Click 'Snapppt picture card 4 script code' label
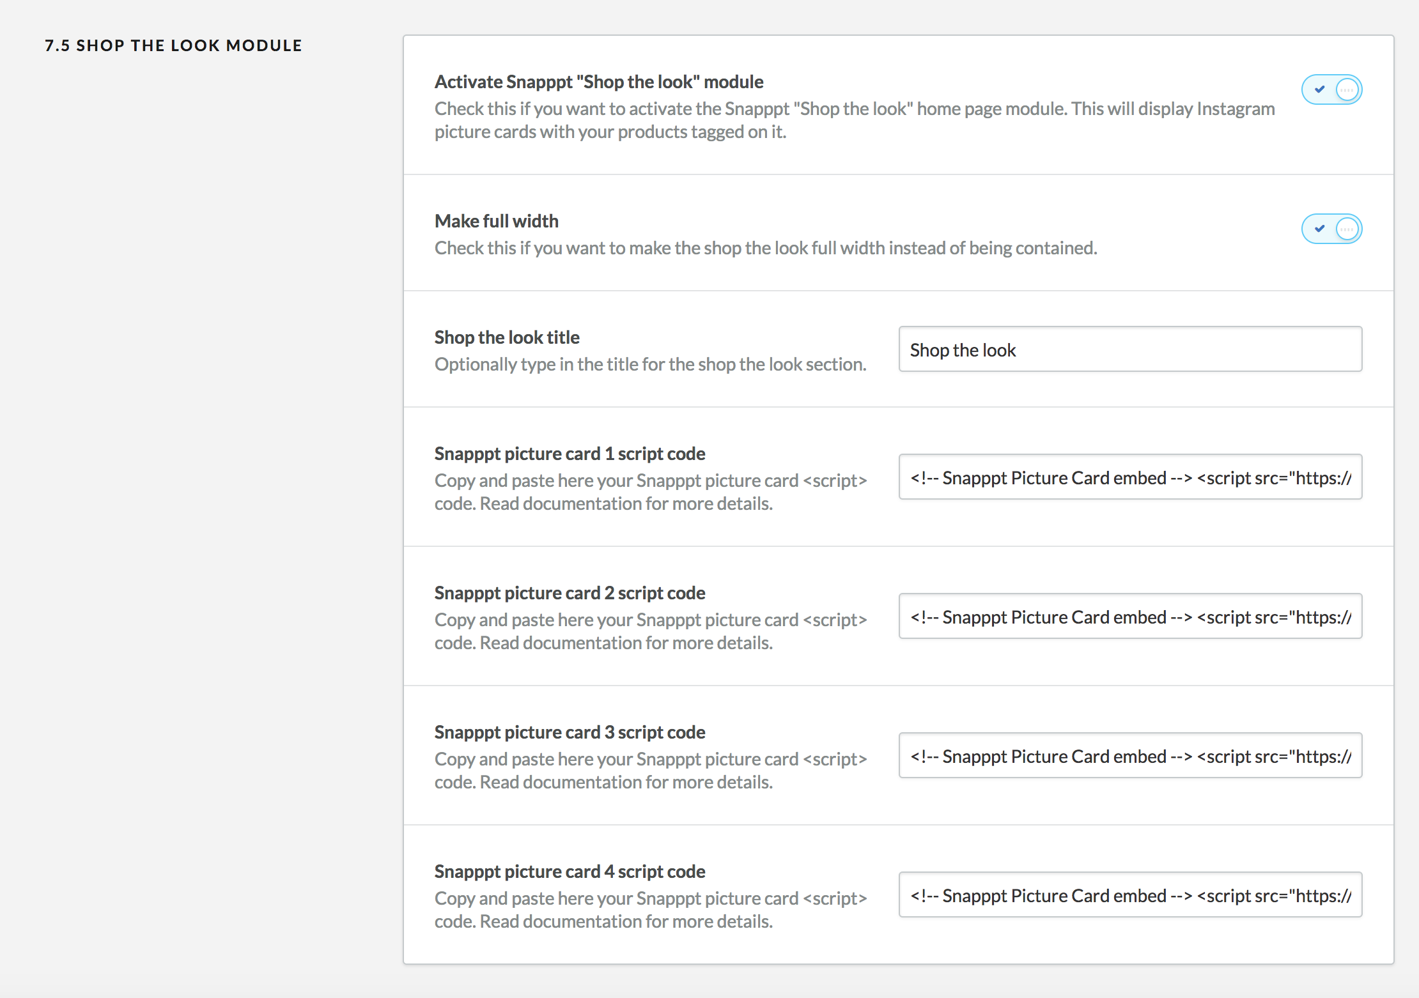 click(x=570, y=871)
